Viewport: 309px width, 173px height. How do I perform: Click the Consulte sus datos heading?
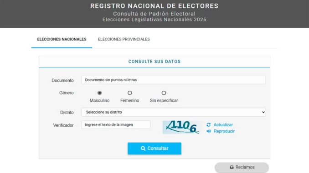click(x=154, y=61)
